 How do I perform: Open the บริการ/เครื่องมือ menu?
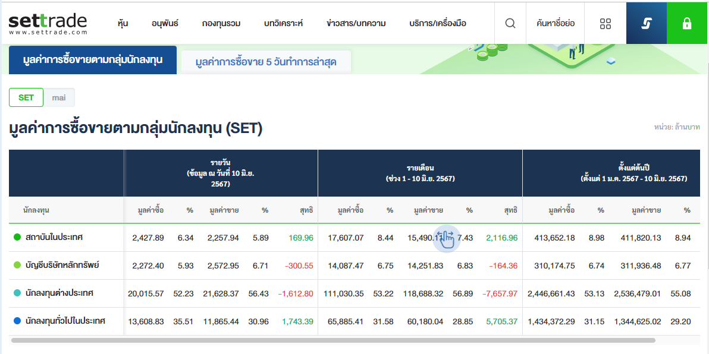(x=438, y=23)
